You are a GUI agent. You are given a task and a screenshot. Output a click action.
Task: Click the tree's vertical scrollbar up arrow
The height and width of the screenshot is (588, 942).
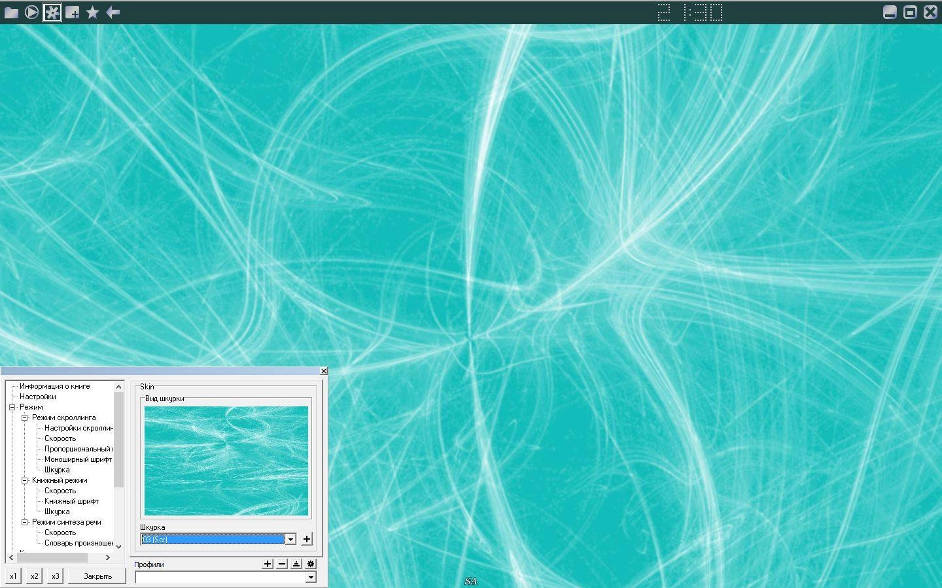(x=118, y=386)
